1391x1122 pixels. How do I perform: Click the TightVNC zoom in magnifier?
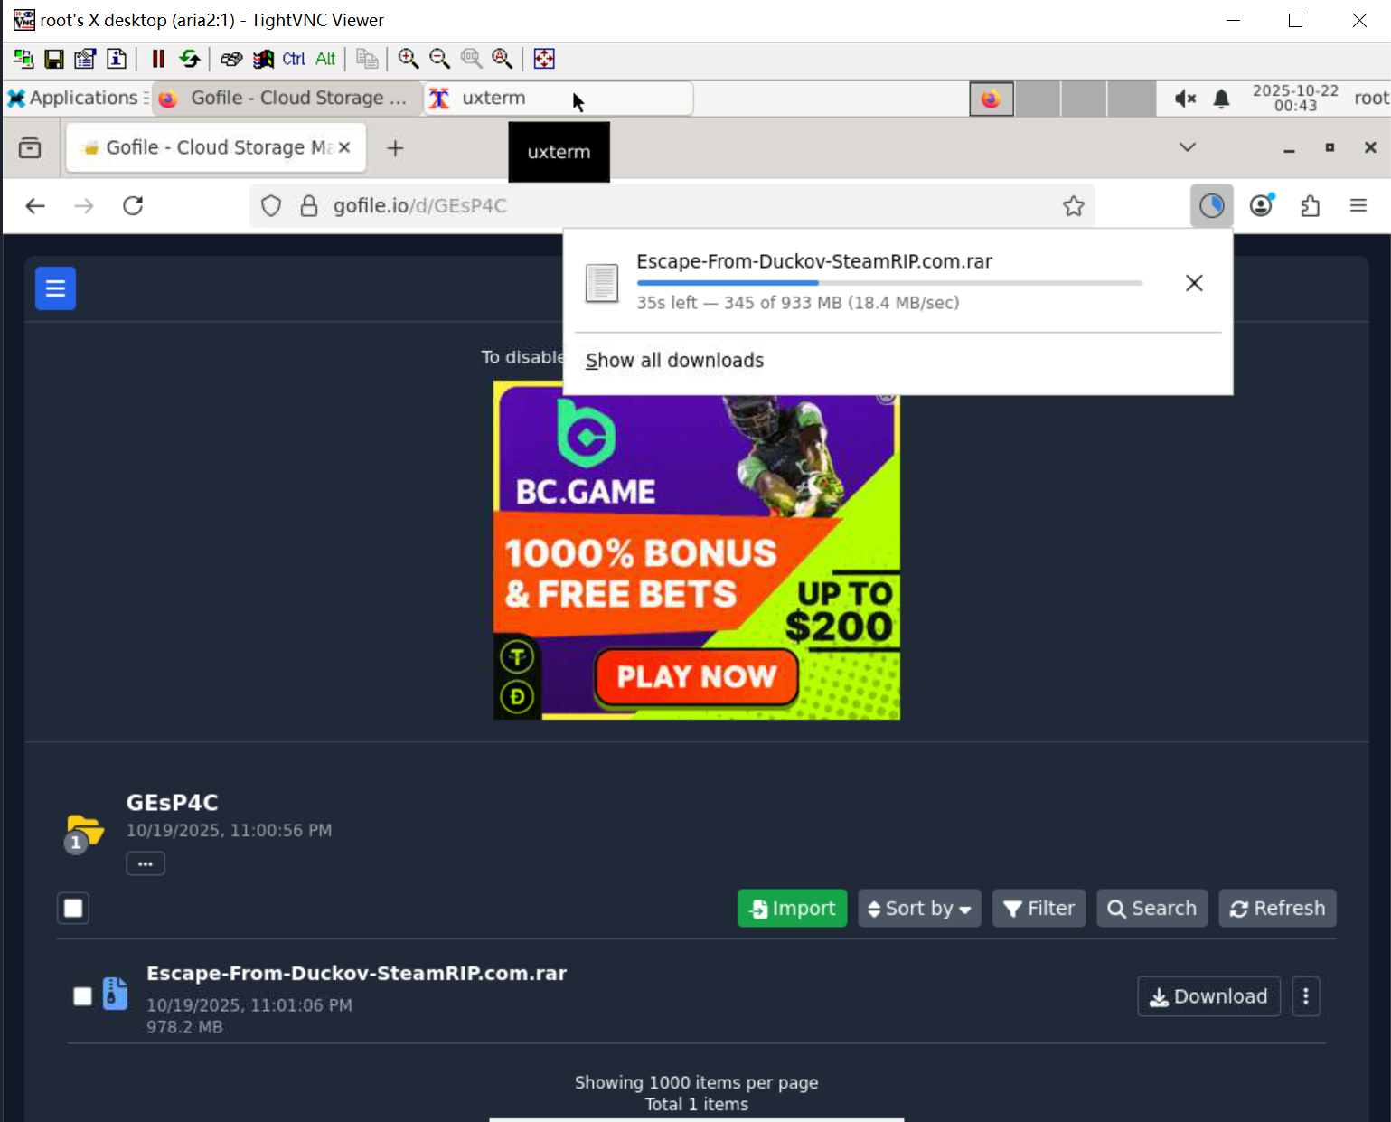[x=409, y=60]
